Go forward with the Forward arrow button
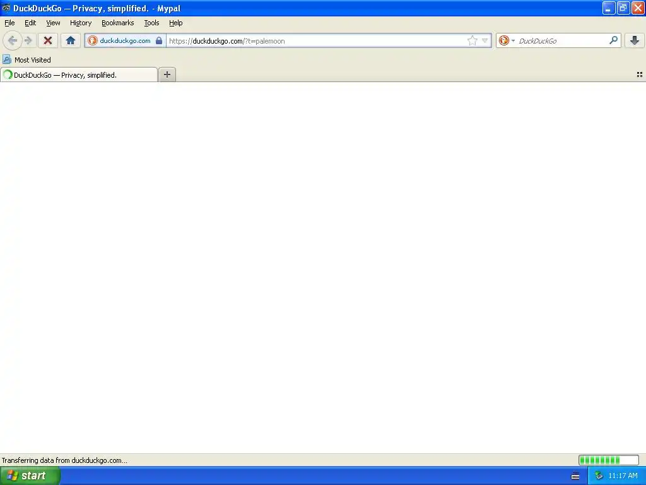 coord(28,40)
